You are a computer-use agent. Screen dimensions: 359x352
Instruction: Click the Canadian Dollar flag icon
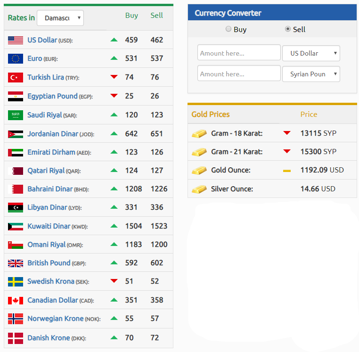[x=16, y=301]
